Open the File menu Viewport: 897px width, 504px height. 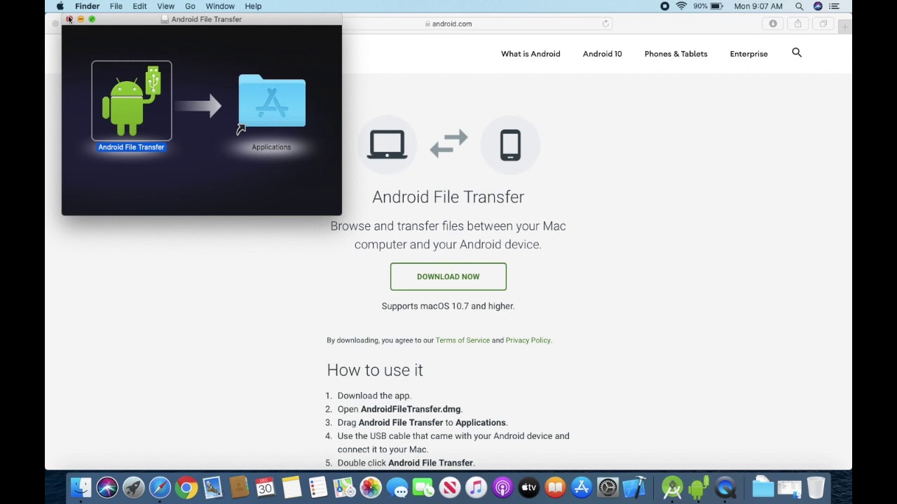[x=116, y=6]
